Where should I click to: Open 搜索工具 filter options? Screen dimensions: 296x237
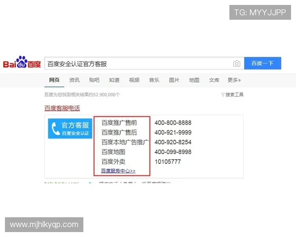tap(232, 95)
